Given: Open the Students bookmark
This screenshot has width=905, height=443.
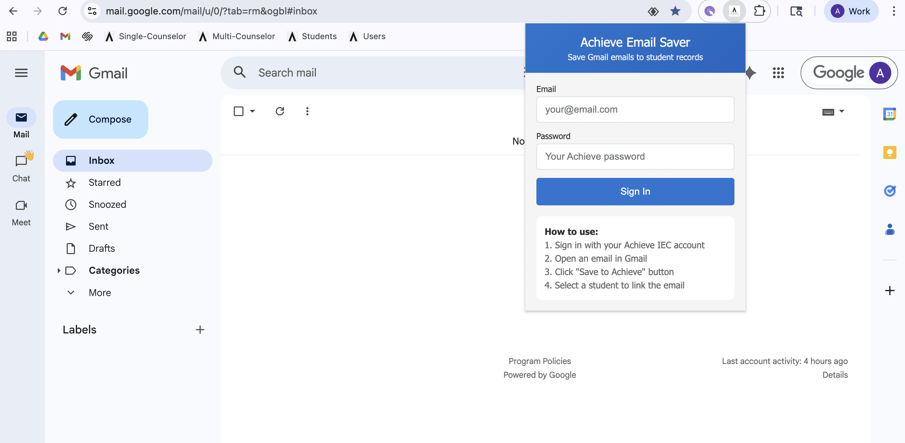Looking at the screenshot, I should coord(312,36).
